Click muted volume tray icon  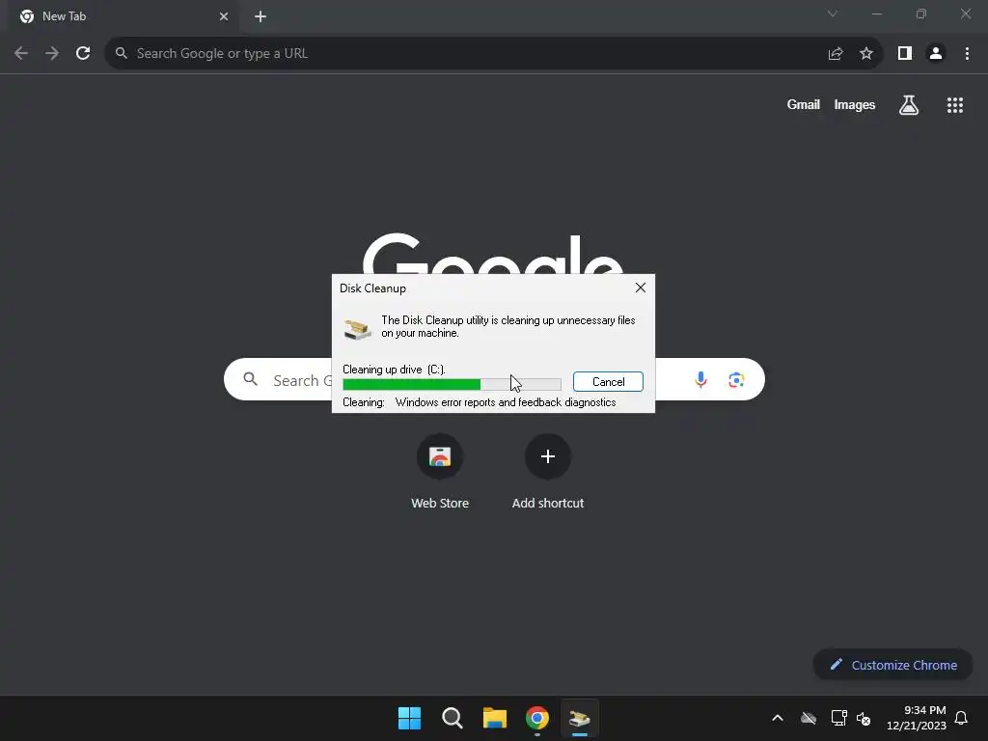click(864, 718)
